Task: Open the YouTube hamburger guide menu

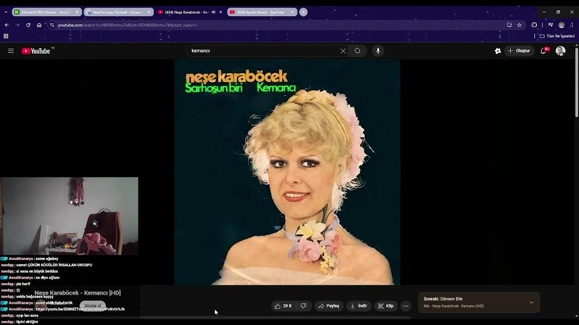Action: click(x=11, y=51)
